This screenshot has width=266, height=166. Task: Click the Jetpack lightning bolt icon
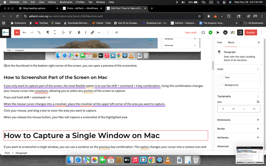[211, 32]
